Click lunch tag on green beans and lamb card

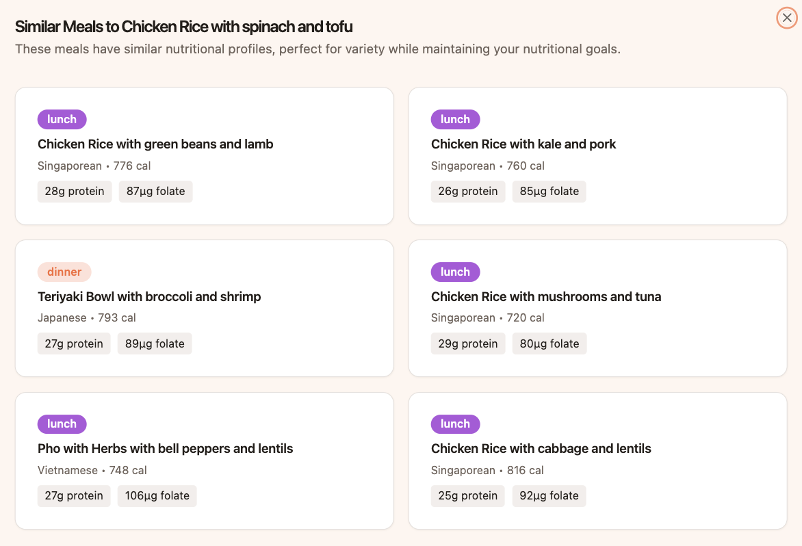point(62,119)
